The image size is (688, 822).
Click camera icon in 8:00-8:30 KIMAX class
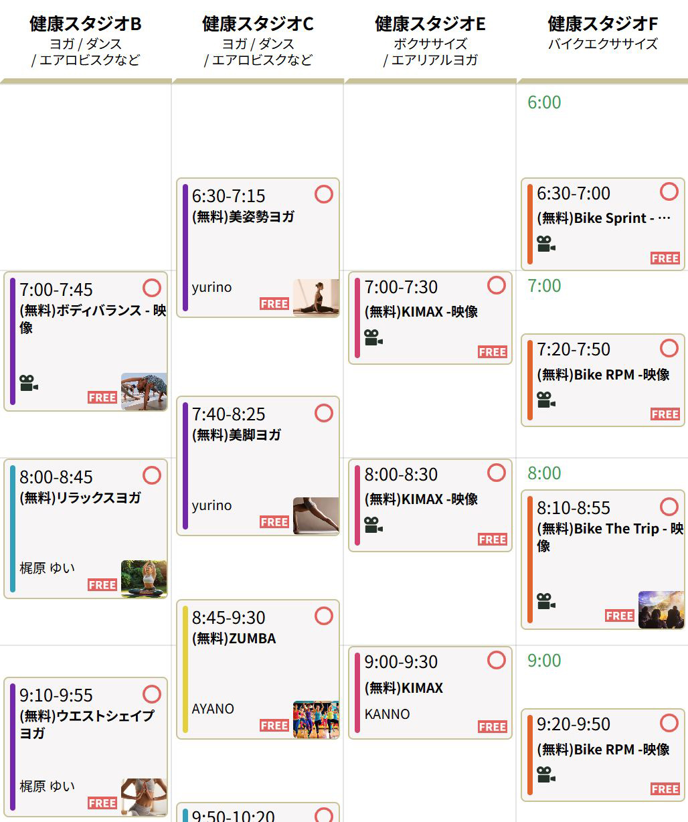coord(373,525)
